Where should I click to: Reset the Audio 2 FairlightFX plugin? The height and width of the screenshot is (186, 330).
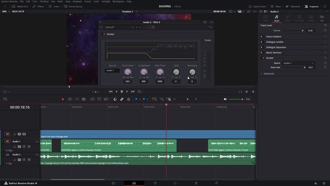coord(205,22)
